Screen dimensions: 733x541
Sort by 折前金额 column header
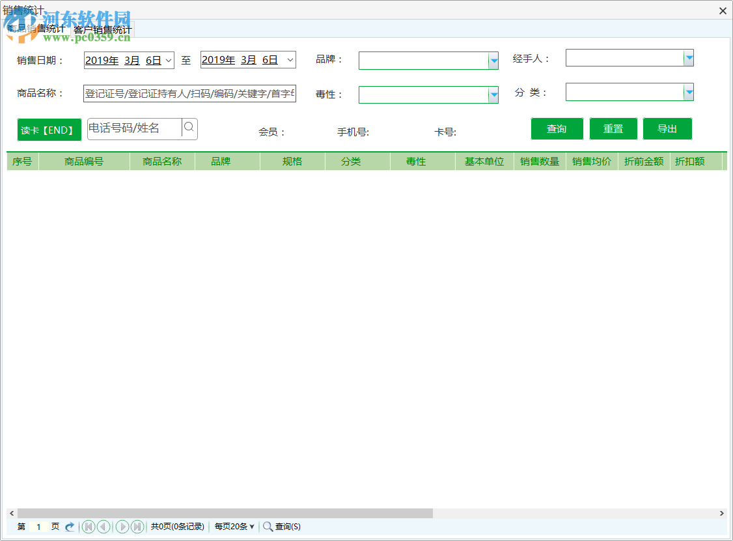point(644,162)
